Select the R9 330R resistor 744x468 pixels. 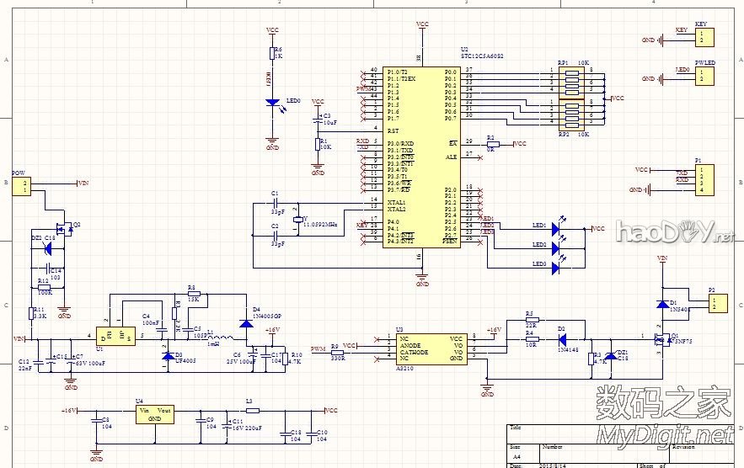[337, 352]
